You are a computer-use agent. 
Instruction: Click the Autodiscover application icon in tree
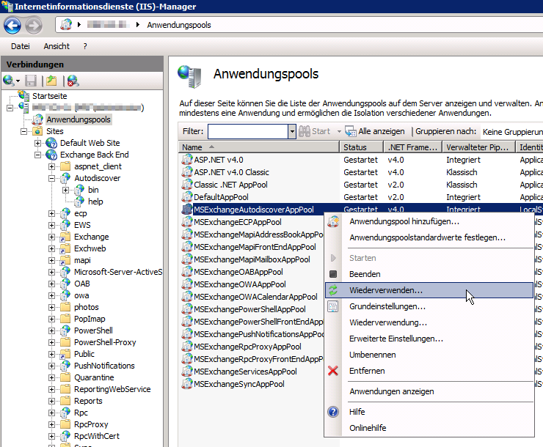[65, 178]
